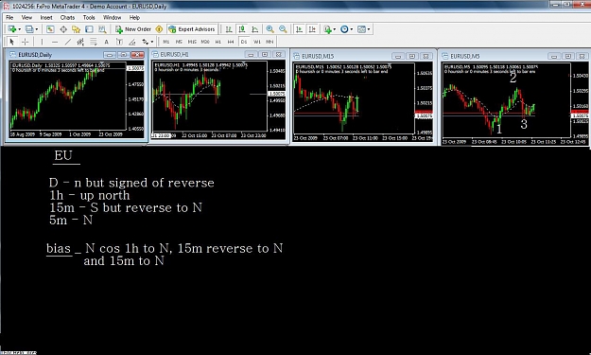
Task: Click the yellow MetaEditor diamond icon
Action: [159, 29]
